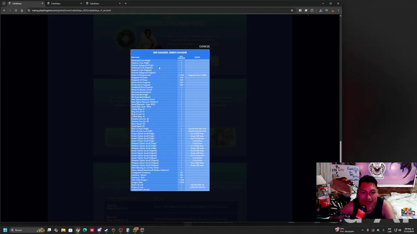The image size is (417, 234).
Task: Close the reward list popup with CLOSE [X]
Action: point(204,46)
